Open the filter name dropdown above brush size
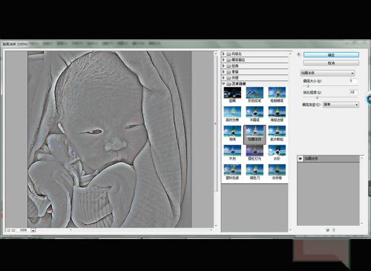The height and width of the screenshot is (271, 371). pyautogui.click(x=327, y=73)
